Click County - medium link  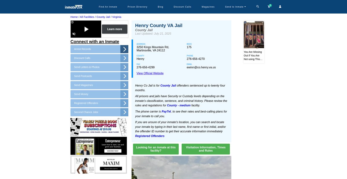pyautogui.click(x=179, y=105)
